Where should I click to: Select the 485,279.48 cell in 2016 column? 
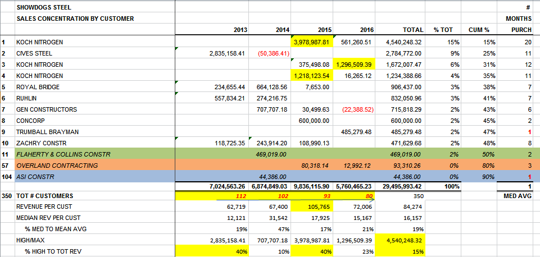[x=354, y=132]
